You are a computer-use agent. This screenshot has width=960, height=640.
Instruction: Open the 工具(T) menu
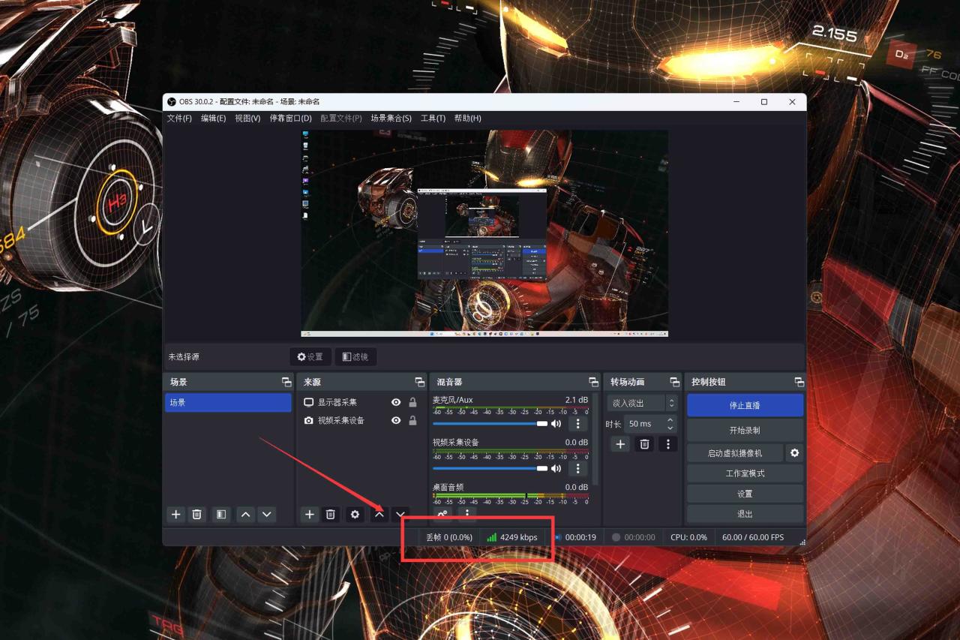click(433, 119)
